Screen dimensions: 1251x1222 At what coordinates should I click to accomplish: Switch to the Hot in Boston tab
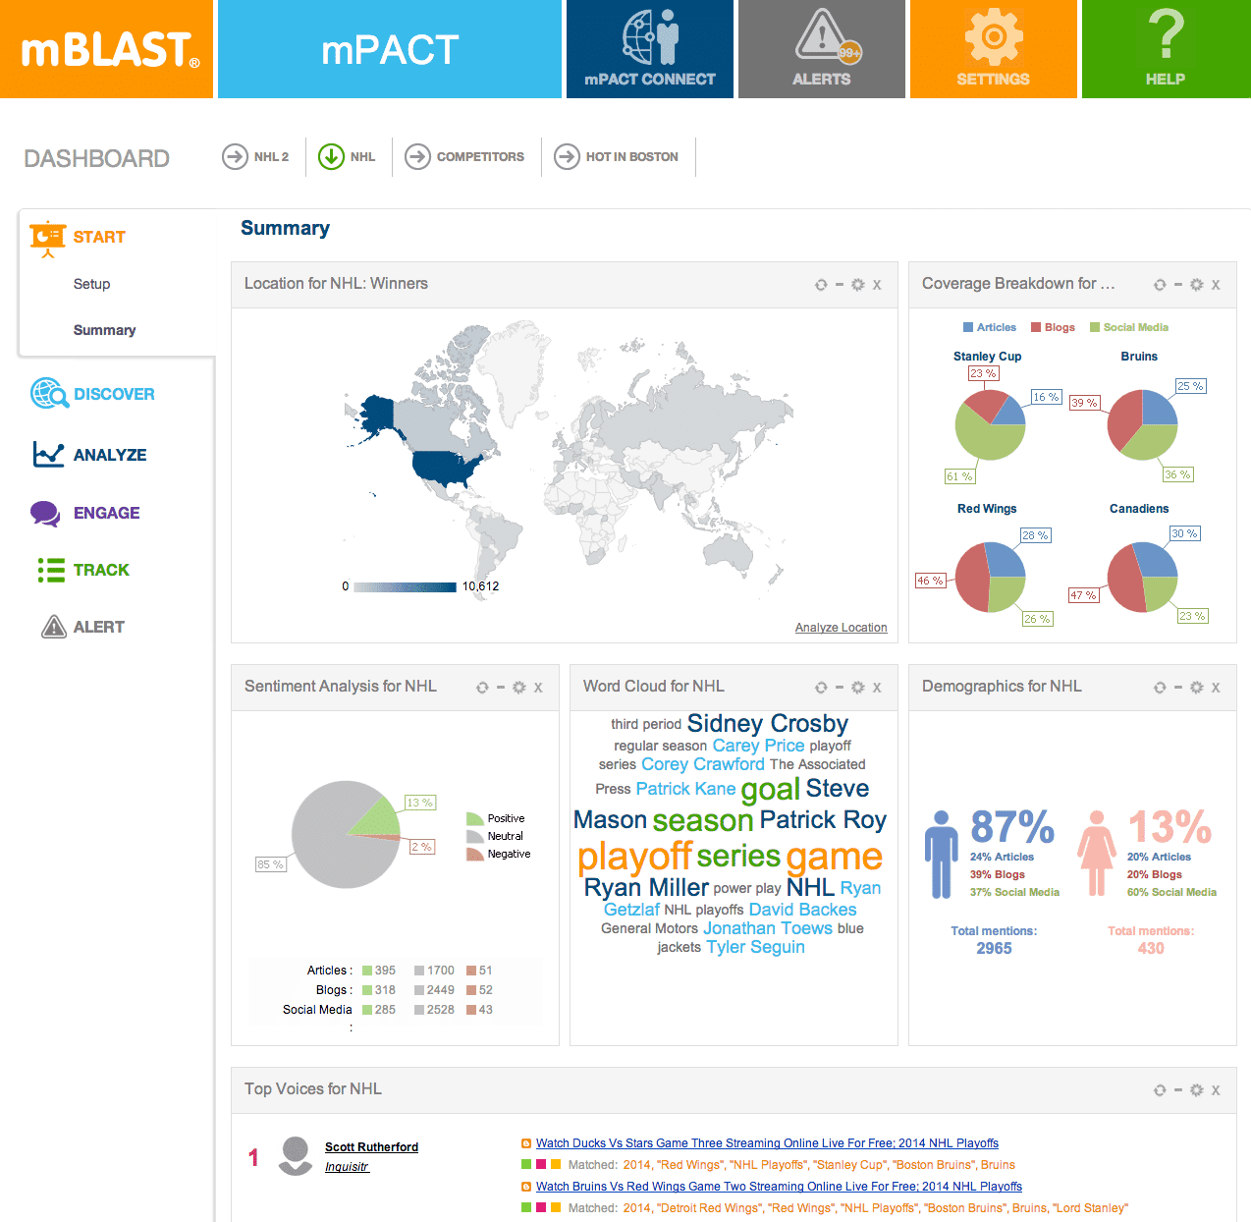(618, 157)
